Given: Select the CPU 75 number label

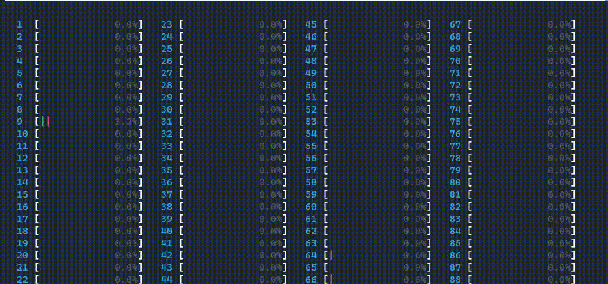Looking at the screenshot, I should [455, 122].
